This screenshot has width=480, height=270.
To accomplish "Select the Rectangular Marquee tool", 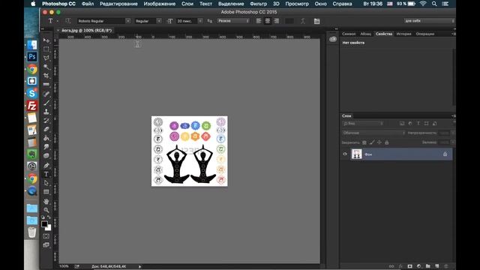I will coord(46,49).
